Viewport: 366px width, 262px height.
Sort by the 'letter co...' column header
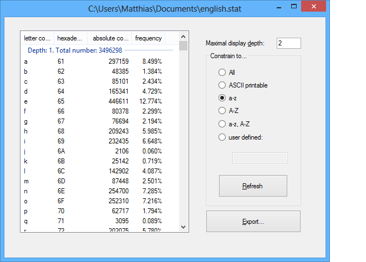tap(37, 38)
